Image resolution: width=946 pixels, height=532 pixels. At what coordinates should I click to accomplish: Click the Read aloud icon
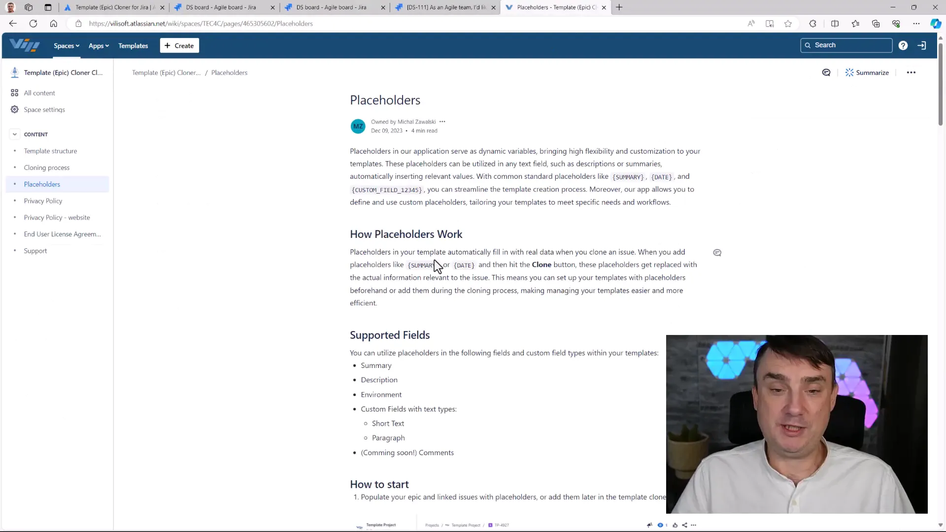point(751,23)
